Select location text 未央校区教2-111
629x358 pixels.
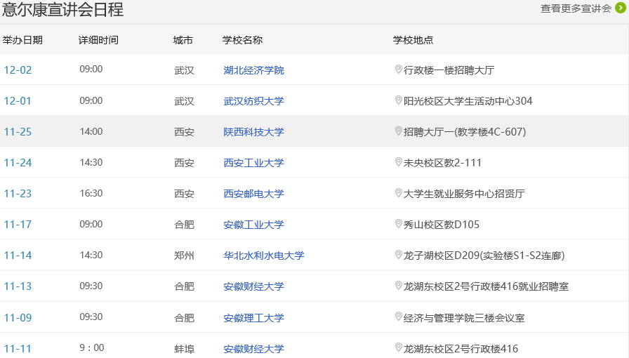click(442, 163)
